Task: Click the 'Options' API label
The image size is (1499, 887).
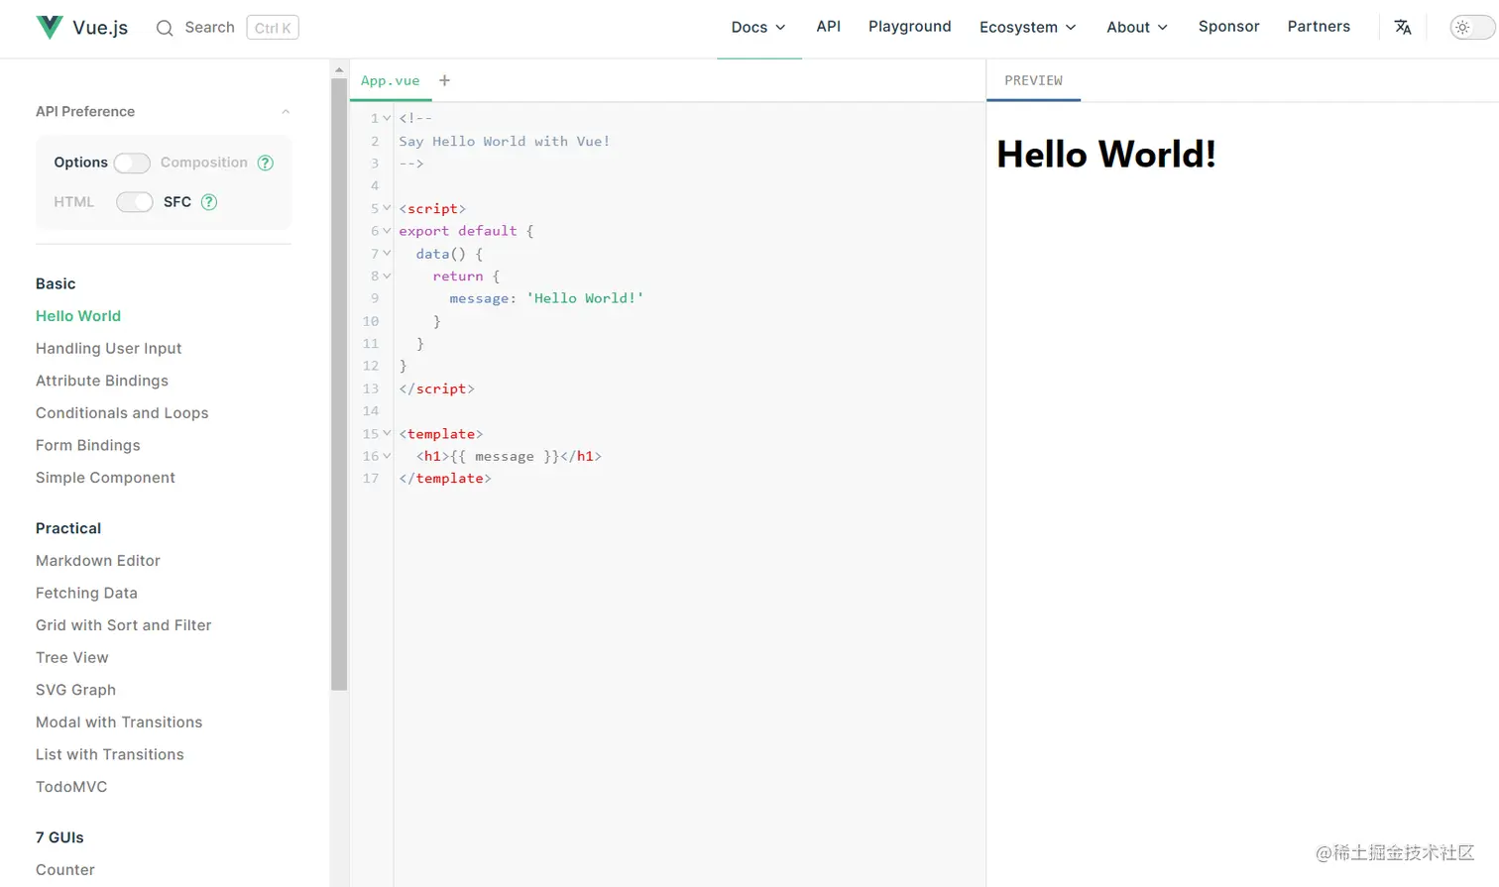Action: 81,163
